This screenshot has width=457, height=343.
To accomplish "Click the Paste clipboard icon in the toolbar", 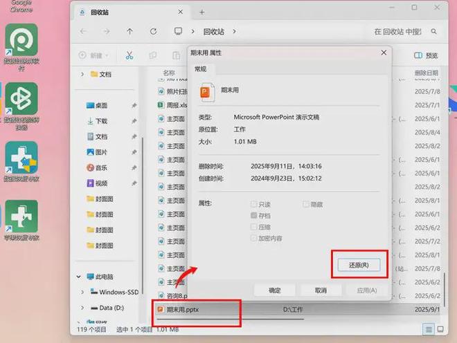I will click(x=176, y=55).
